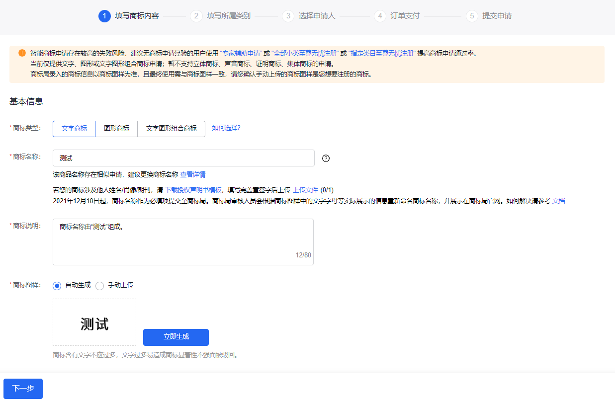Select the 自动生成 radio button
Screen dimensions: 615x400
coord(57,286)
